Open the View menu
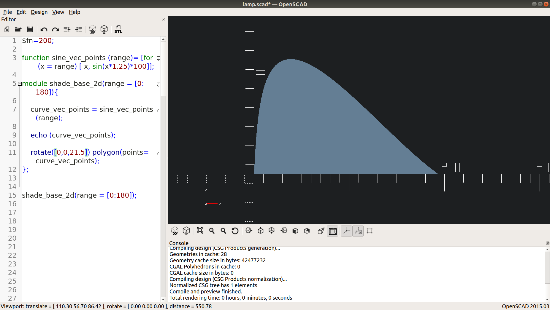This screenshot has height=310, width=550. (58, 12)
